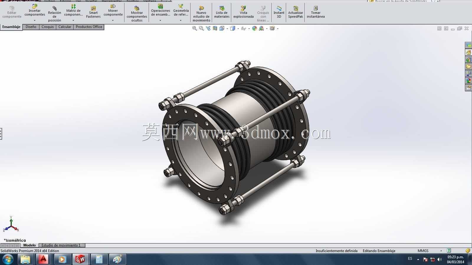472x265 pixels.
Task: Click Insuficientemente definida status text
Action: (x=337, y=251)
